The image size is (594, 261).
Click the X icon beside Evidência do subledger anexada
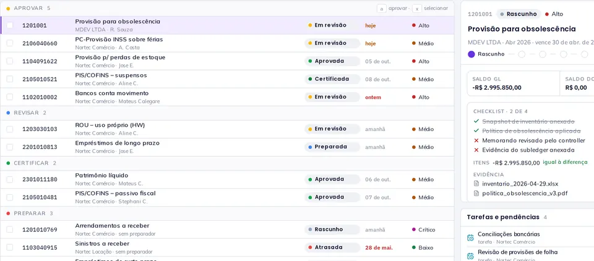(476, 150)
